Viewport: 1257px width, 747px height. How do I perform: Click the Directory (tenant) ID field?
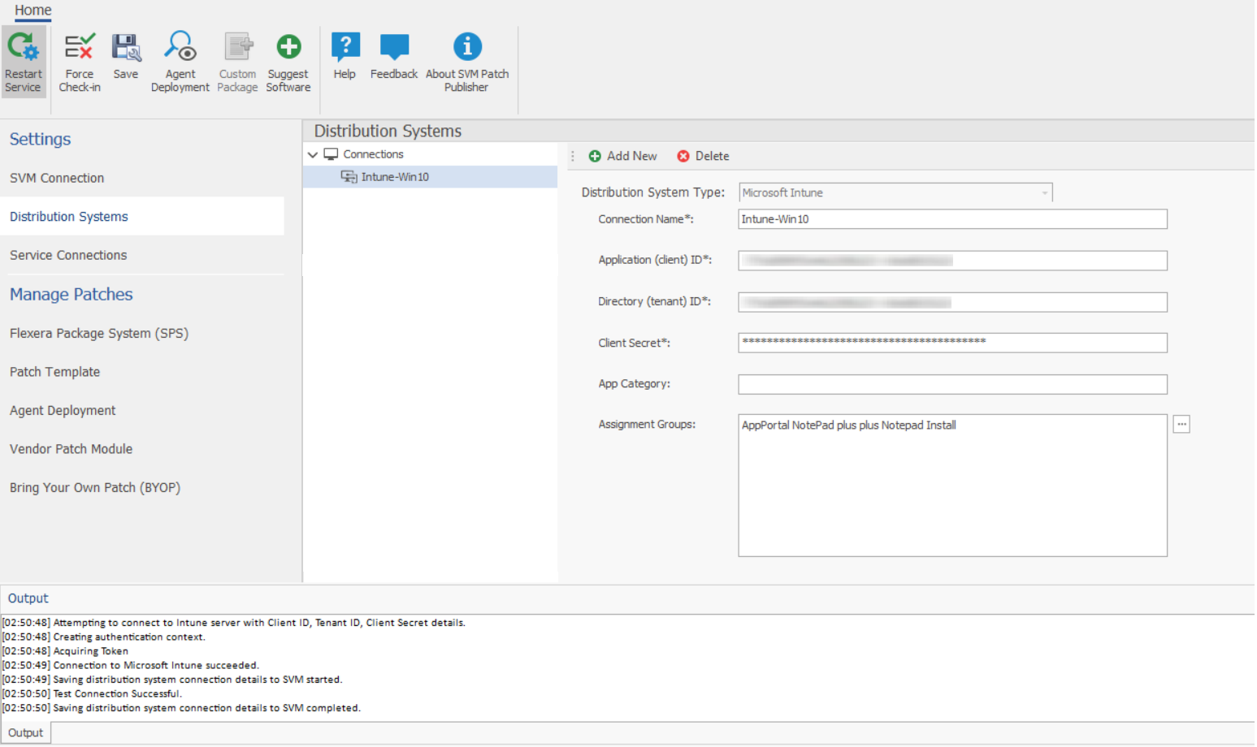pos(952,302)
